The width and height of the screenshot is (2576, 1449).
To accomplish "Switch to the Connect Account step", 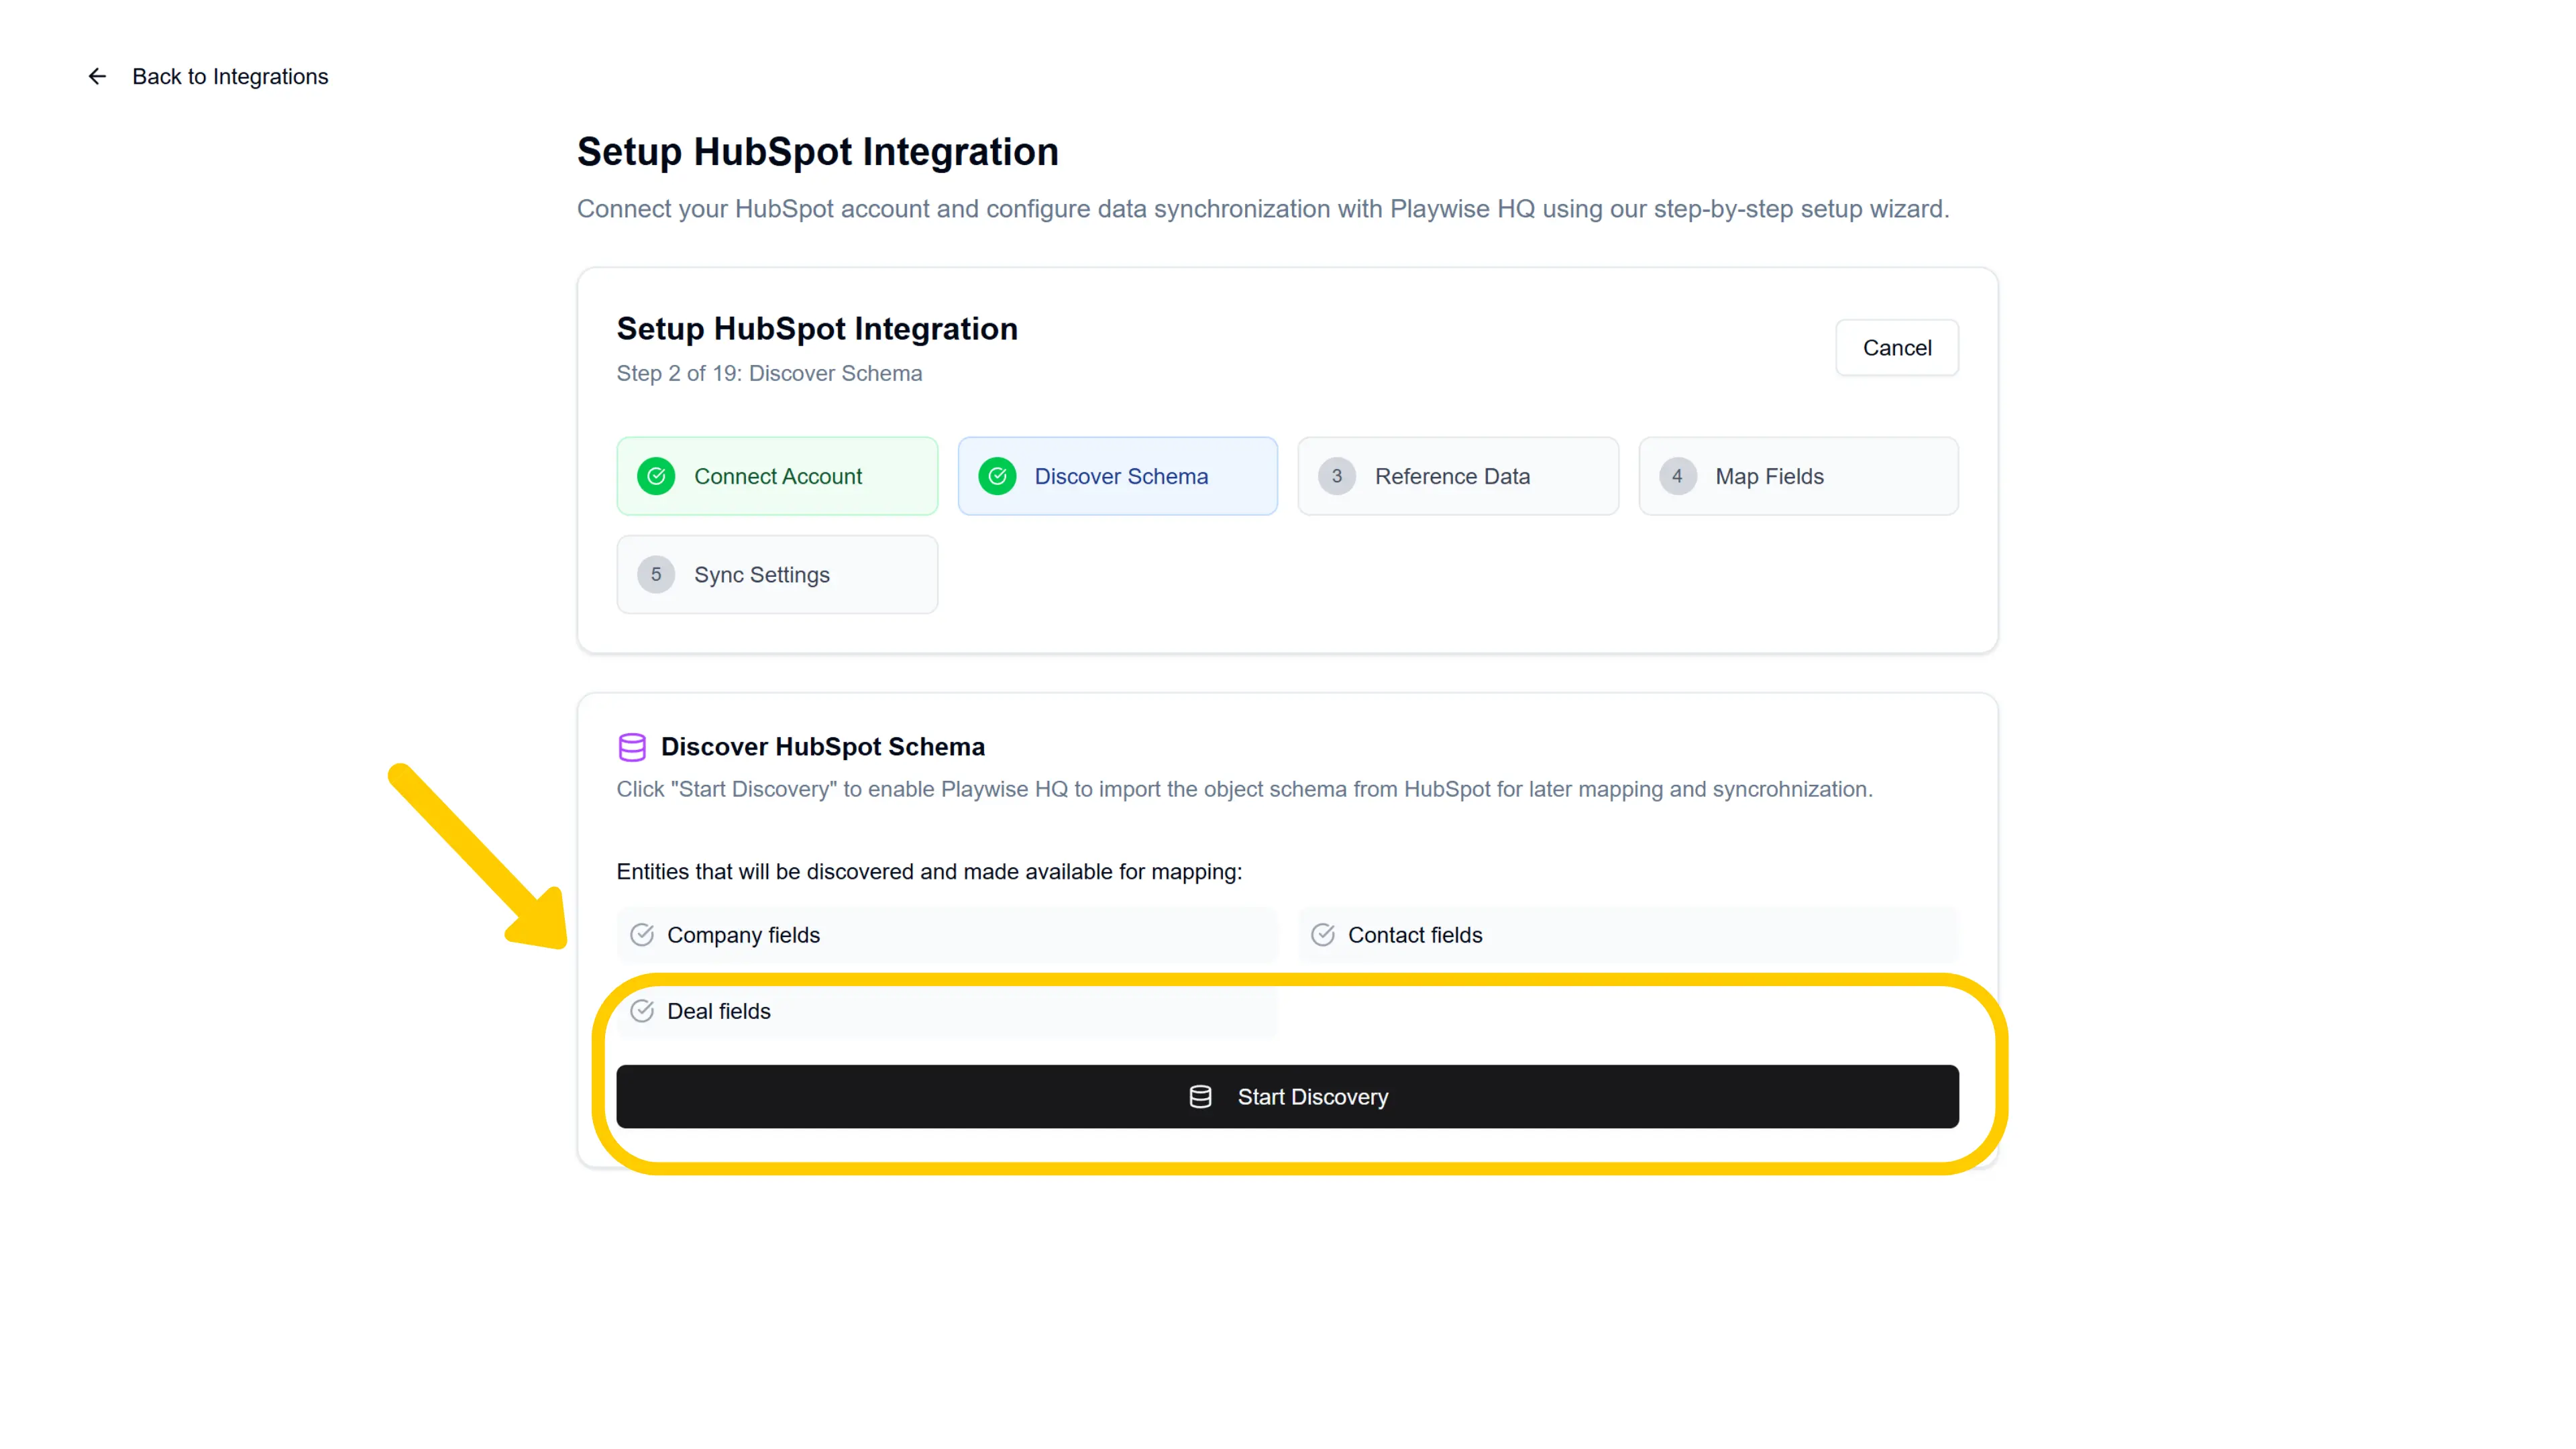I will pos(777,476).
